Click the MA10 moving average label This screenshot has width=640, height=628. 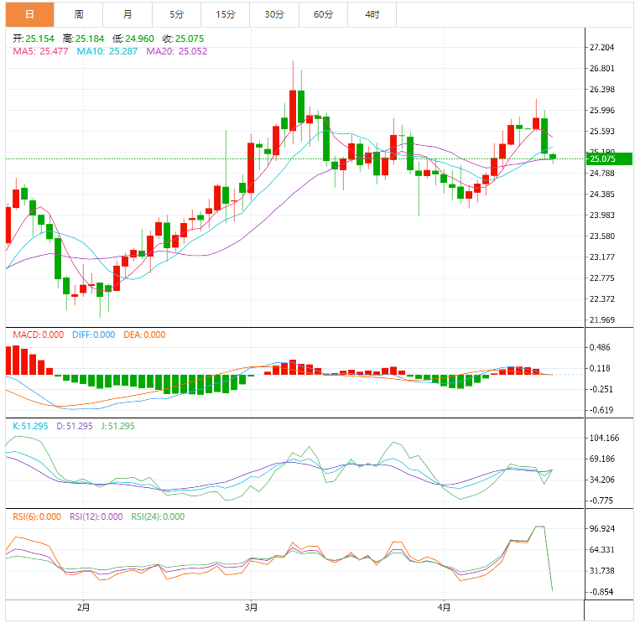(106, 51)
